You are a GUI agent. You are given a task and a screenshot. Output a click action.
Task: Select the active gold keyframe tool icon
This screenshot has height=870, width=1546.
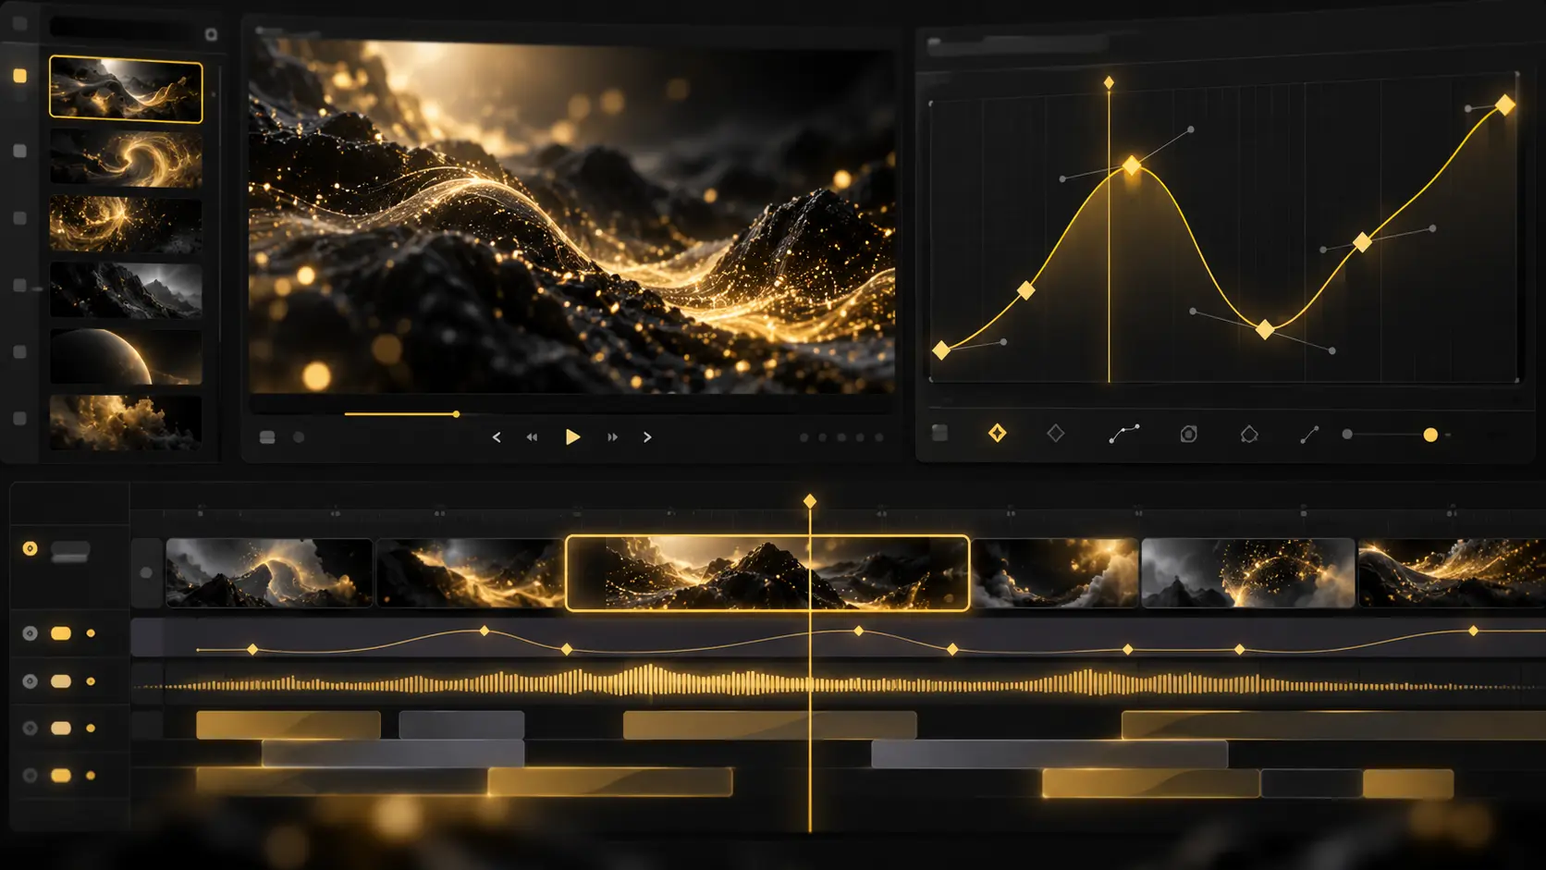(997, 433)
